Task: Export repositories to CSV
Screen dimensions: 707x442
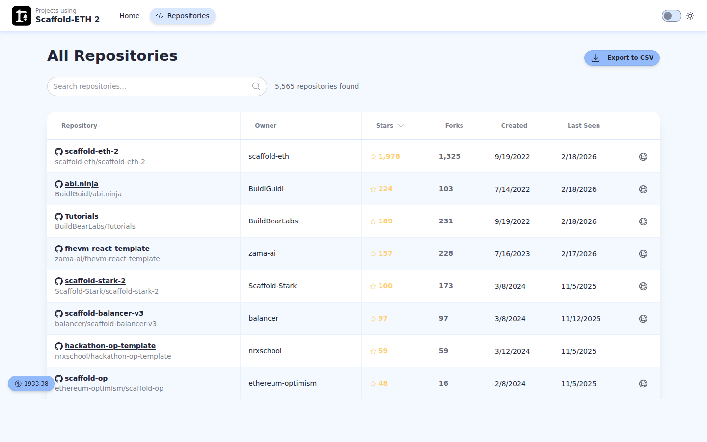Action: point(622,58)
